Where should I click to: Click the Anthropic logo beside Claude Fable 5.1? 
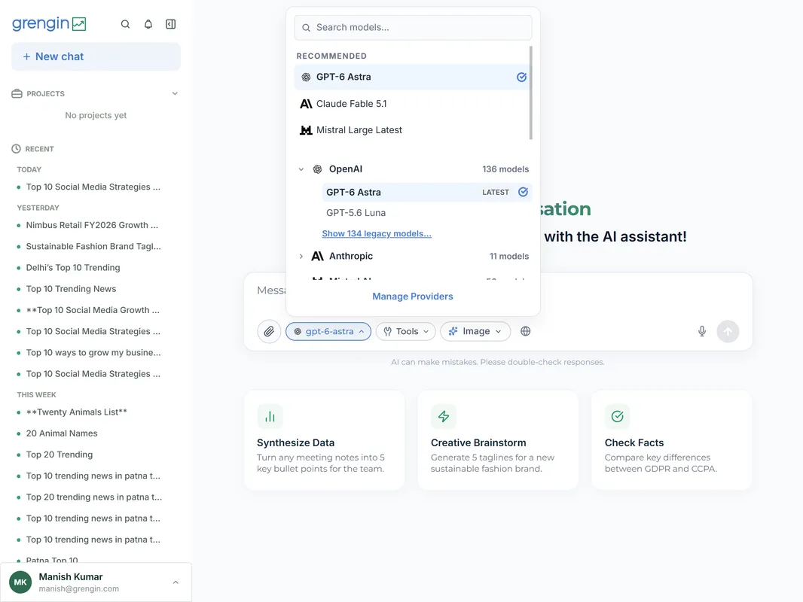306,104
